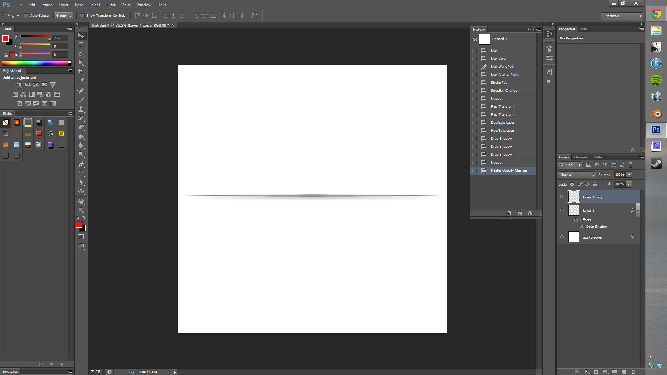Hide the Background layer
Viewport: 667px width, 375px height.
[x=561, y=237]
